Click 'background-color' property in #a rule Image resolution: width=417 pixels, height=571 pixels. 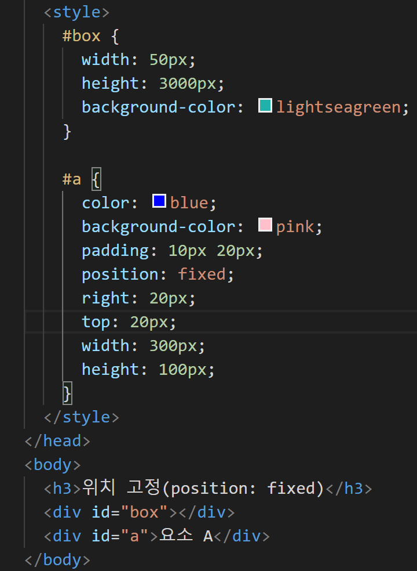[159, 227]
